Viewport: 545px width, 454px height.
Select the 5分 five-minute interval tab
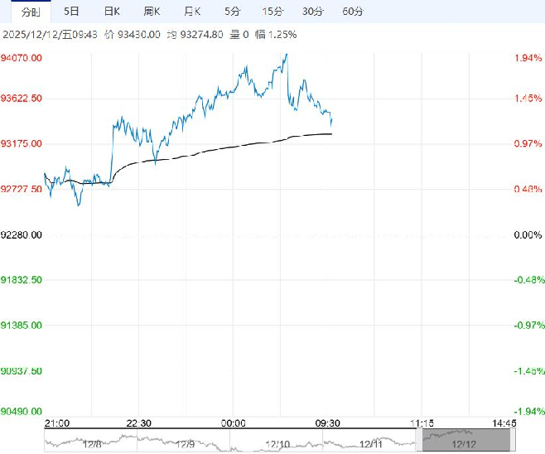(233, 12)
